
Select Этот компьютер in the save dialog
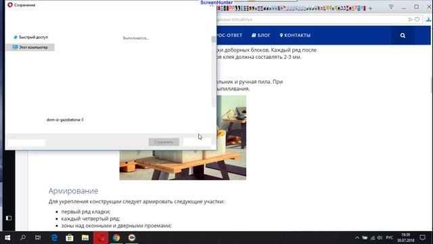(x=30, y=47)
